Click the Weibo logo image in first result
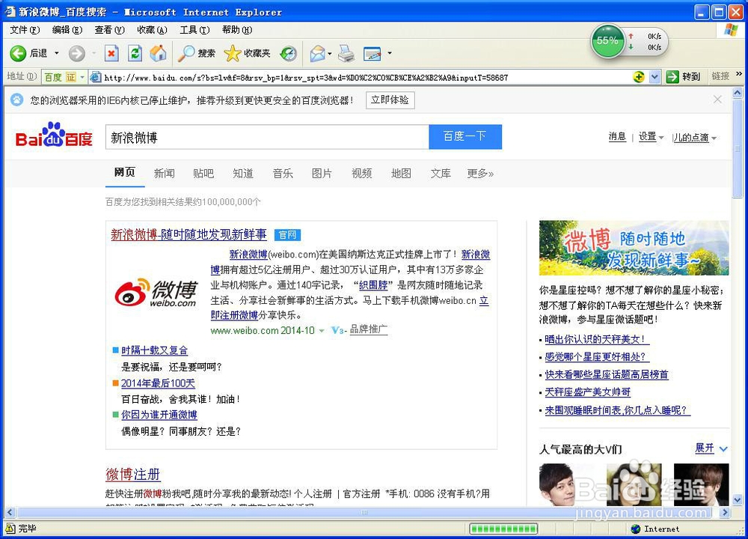This screenshot has width=748, height=539. (156, 293)
